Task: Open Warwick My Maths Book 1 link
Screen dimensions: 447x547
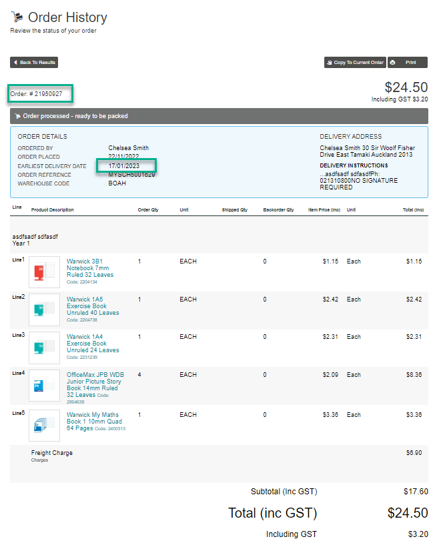Action: [94, 421]
